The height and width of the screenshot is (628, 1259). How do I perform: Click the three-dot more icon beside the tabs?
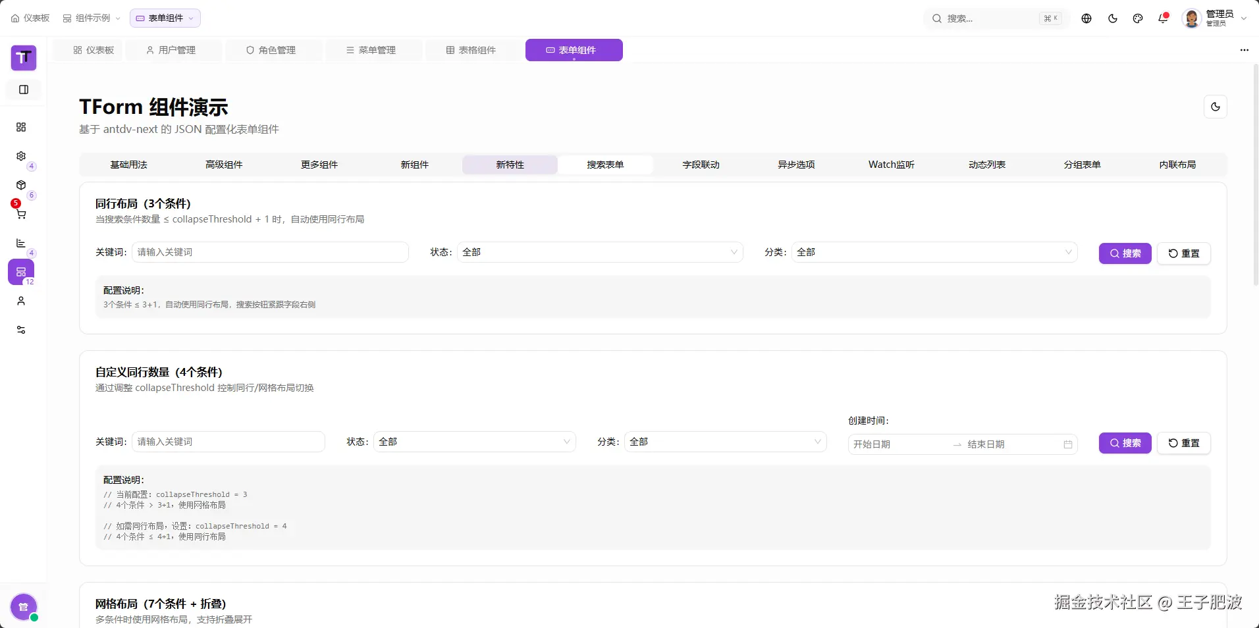pyautogui.click(x=1244, y=50)
